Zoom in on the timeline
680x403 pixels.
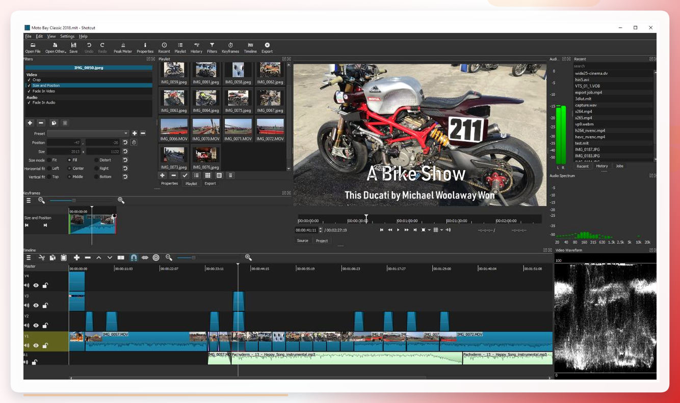248,257
